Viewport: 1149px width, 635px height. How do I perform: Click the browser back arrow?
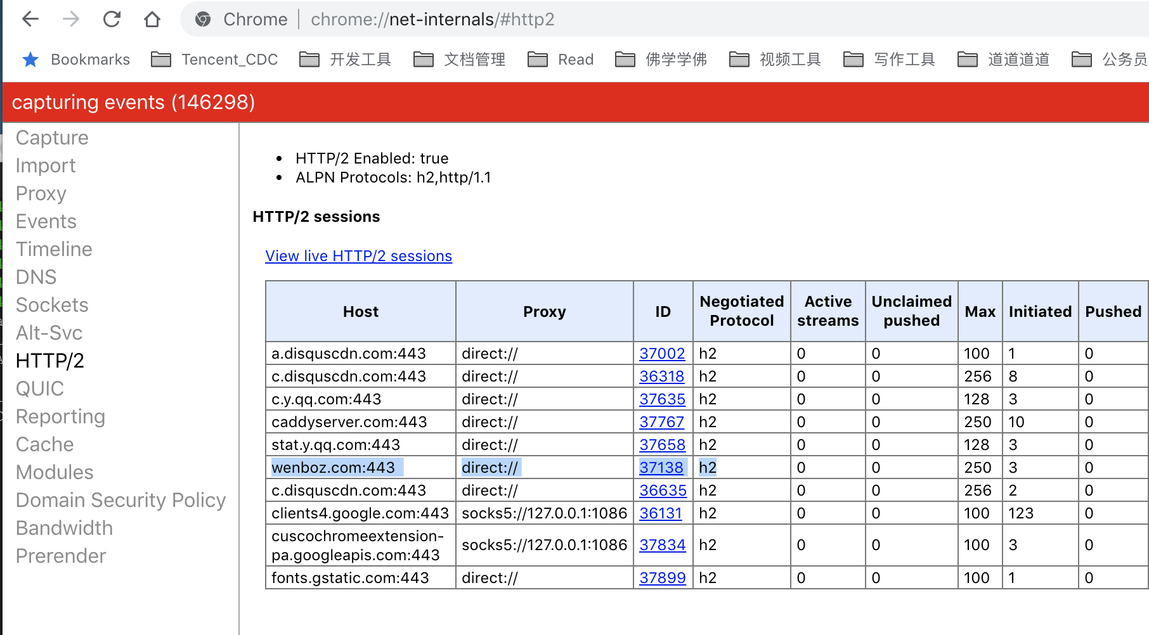click(x=30, y=20)
